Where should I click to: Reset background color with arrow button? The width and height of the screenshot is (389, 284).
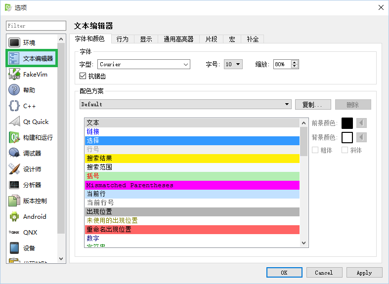tap(361, 137)
